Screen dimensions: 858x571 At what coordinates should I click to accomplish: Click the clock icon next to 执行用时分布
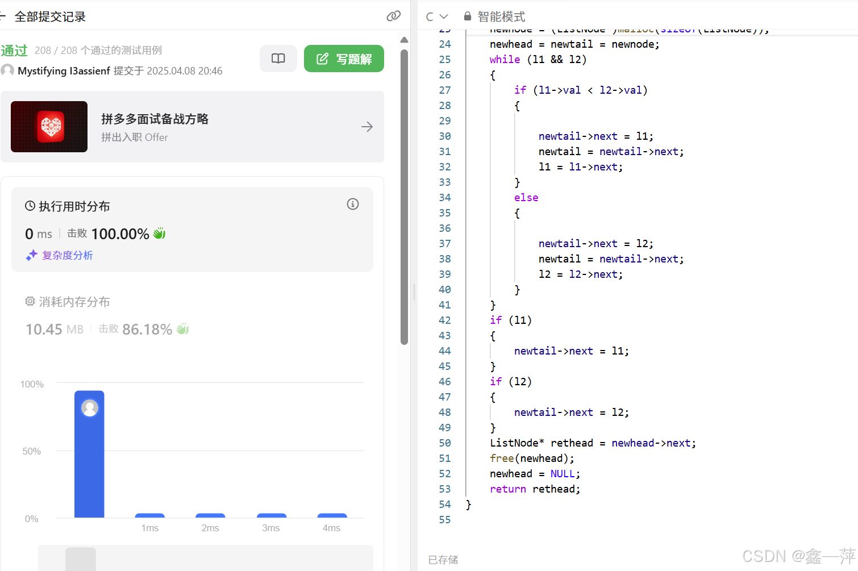point(30,206)
